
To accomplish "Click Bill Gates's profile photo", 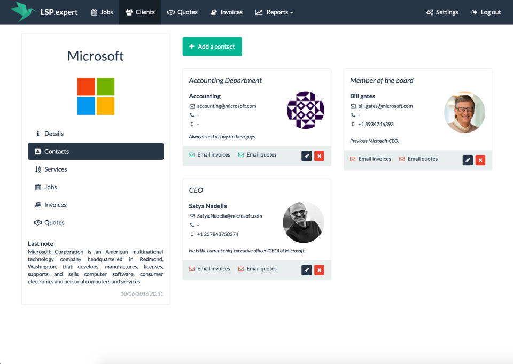I will pos(464,112).
